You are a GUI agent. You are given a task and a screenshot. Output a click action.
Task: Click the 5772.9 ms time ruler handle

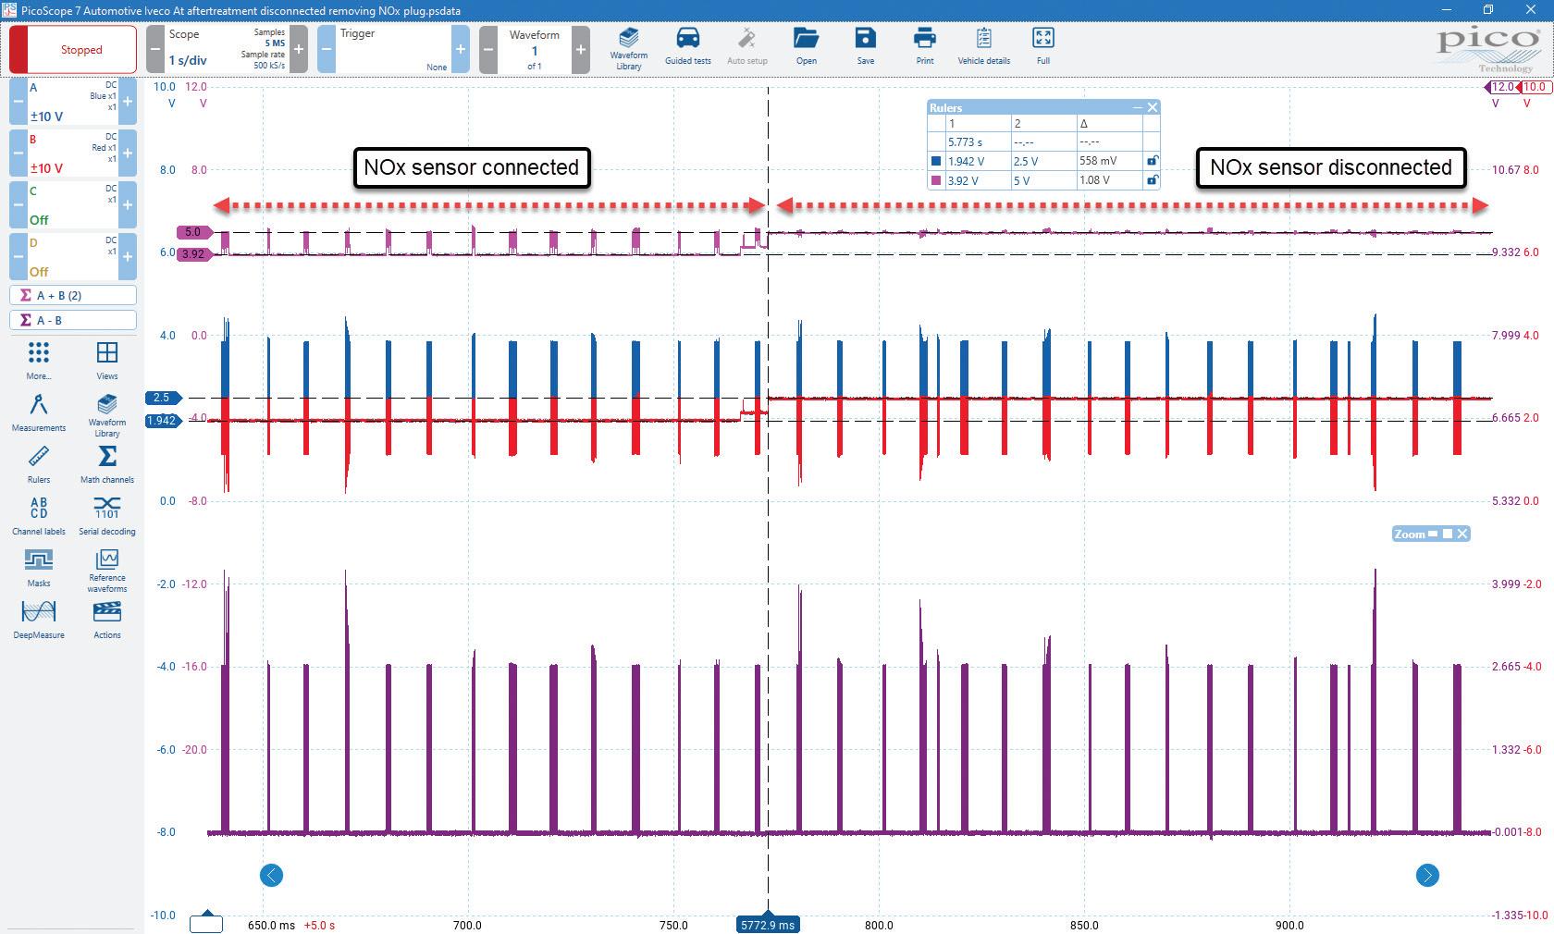coord(768,924)
